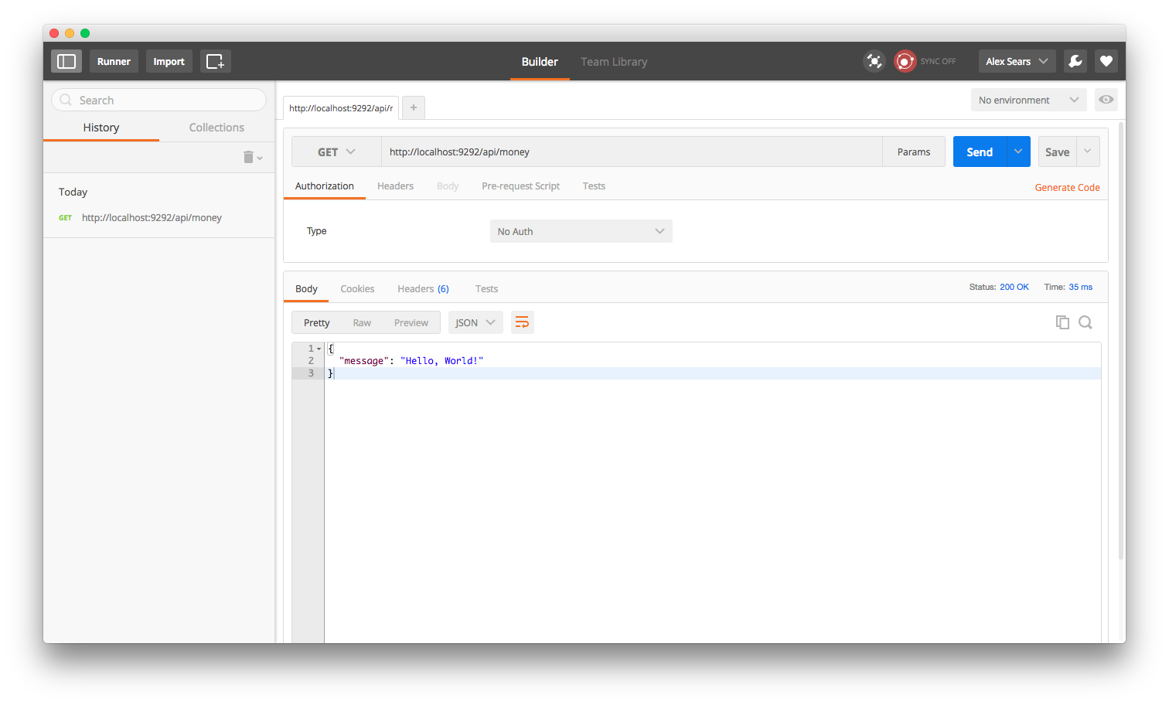Screen dimensions: 1169x705
Task: Select the History sidebar tab
Action: point(101,128)
